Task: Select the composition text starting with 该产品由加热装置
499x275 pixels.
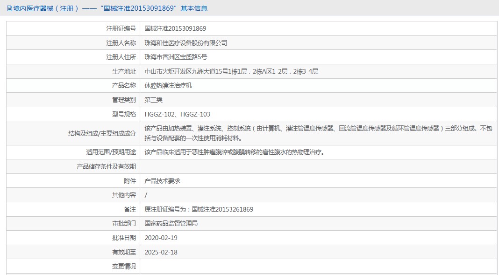Action: point(318,133)
